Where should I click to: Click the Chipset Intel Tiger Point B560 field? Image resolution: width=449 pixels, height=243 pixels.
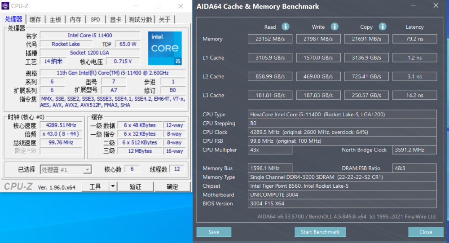tap(342, 186)
